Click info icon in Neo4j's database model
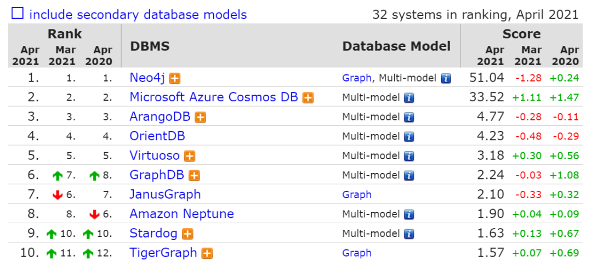The image size is (592, 261). pos(446,78)
